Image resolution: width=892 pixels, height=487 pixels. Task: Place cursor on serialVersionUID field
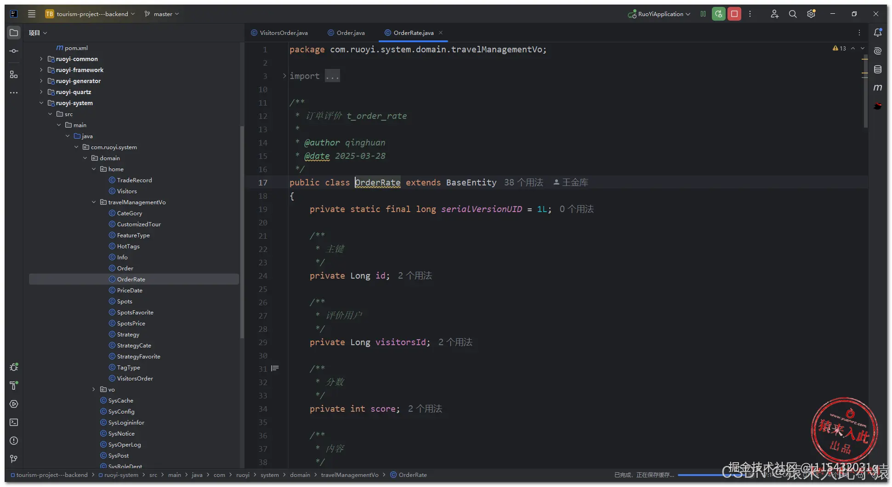click(481, 209)
